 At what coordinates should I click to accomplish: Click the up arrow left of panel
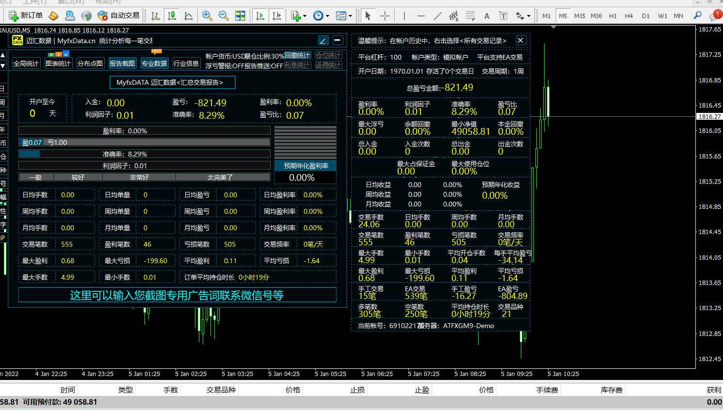tap(3, 55)
